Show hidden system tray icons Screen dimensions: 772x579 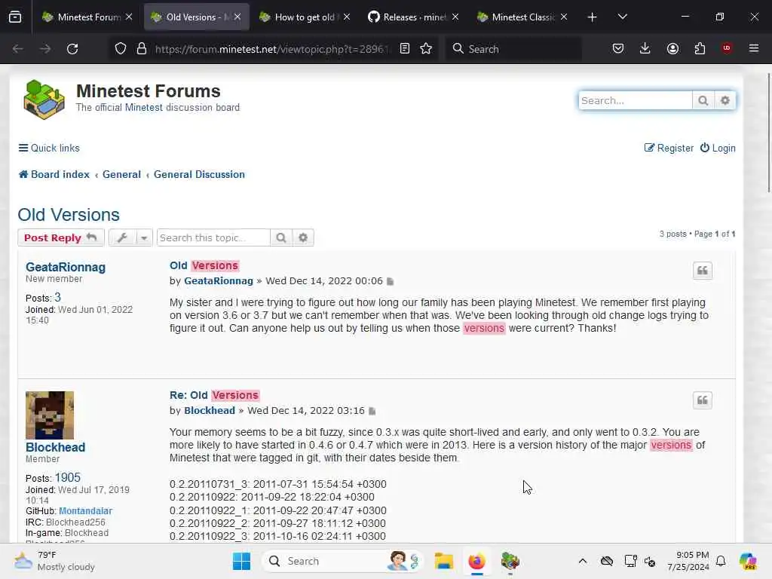[x=583, y=561]
